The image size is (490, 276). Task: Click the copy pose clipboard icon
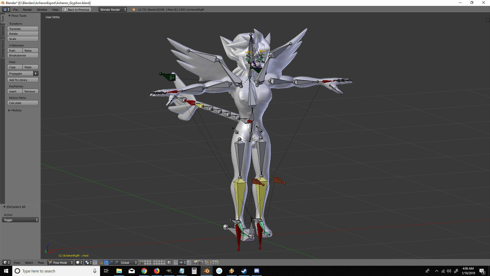[207, 262]
